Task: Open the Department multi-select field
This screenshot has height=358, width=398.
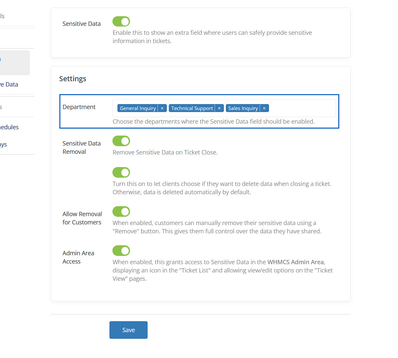Action: (x=302, y=108)
